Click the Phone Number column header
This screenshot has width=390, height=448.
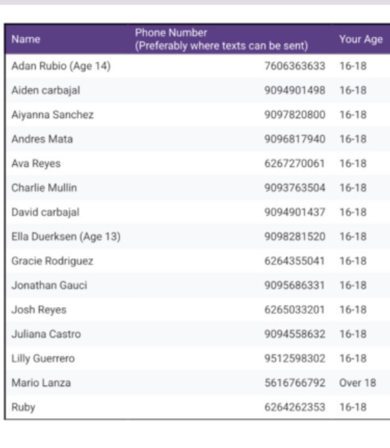221,39
